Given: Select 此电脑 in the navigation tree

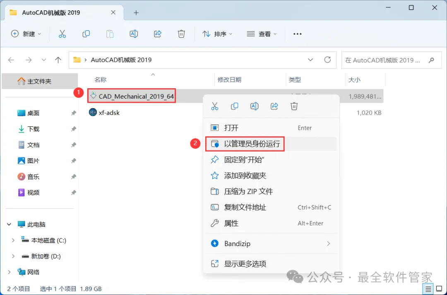Looking at the screenshot, I should [x=36, y=225].
